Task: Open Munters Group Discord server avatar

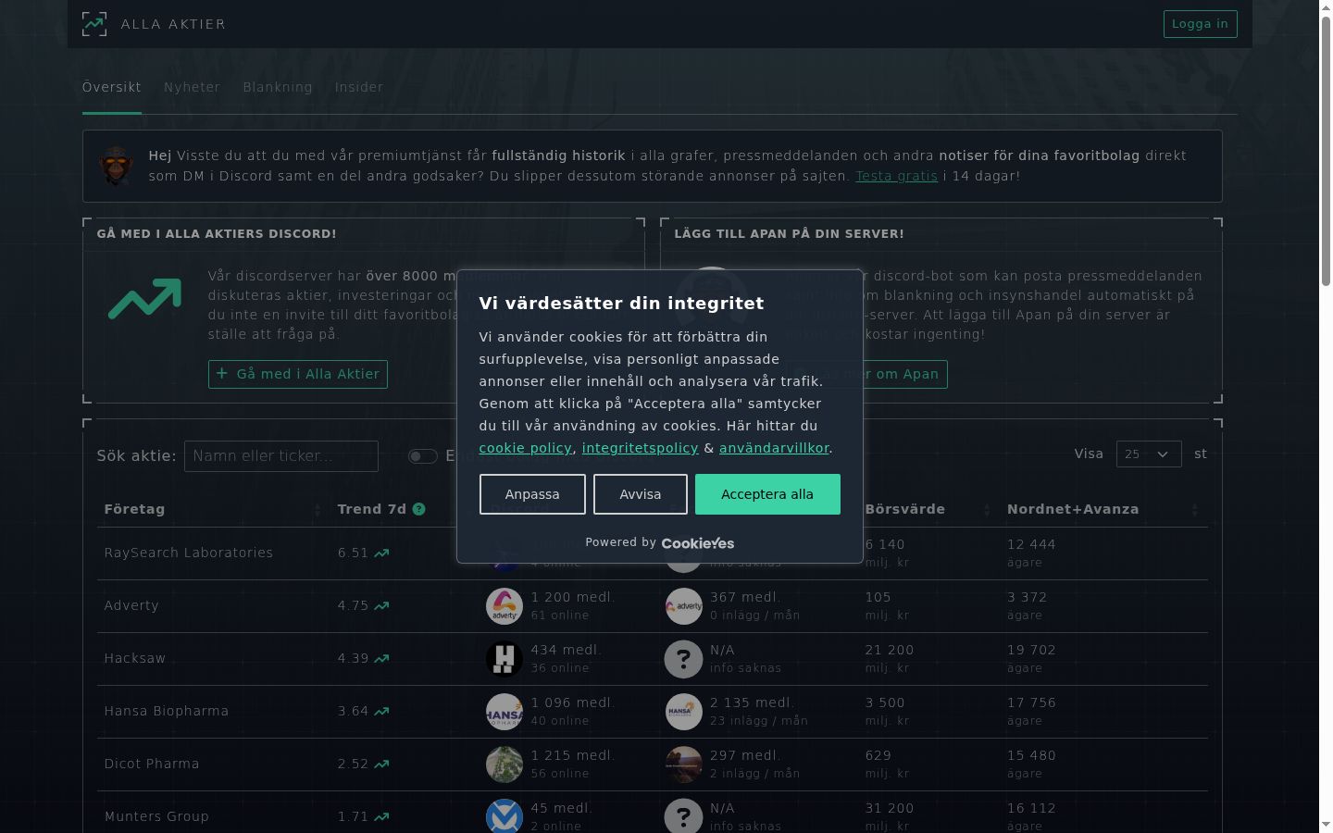Action: pos(505,816)
